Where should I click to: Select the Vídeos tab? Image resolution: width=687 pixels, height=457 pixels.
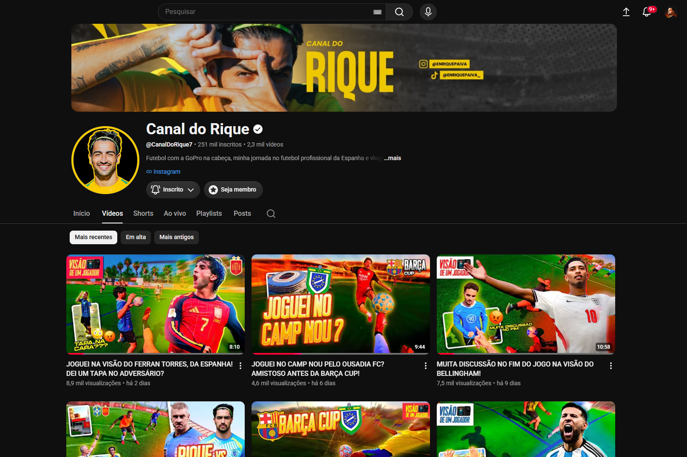click(x=112, y=214)
